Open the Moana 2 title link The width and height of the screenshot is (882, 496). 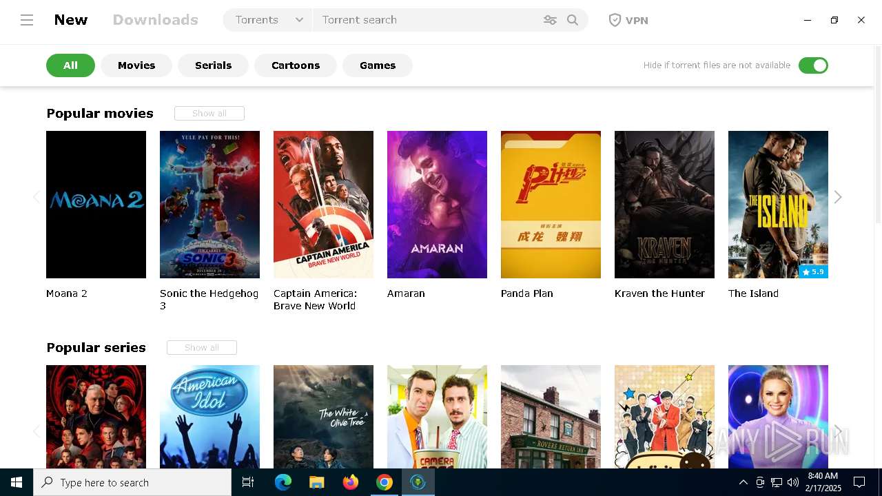coord(67,293)
